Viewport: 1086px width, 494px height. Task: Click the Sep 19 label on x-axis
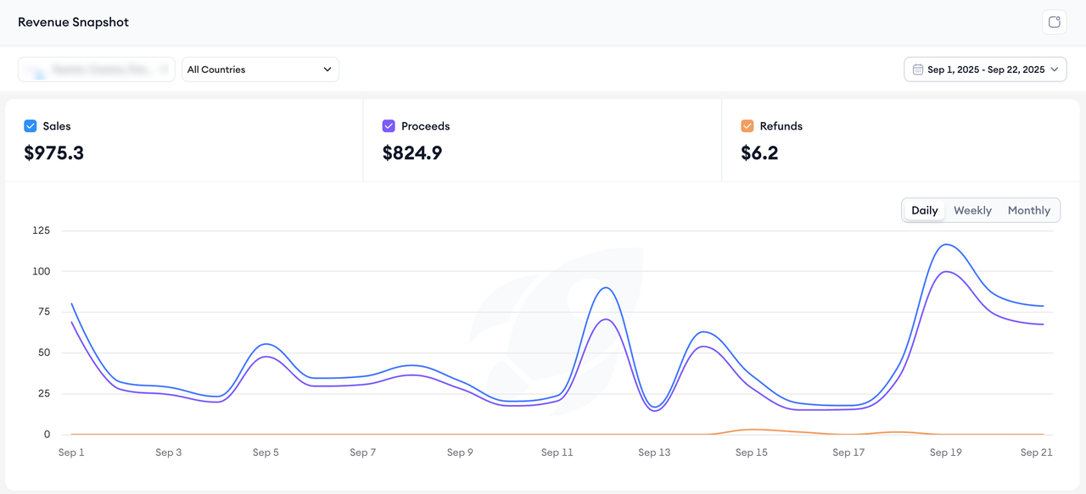[x=945, y=452]
